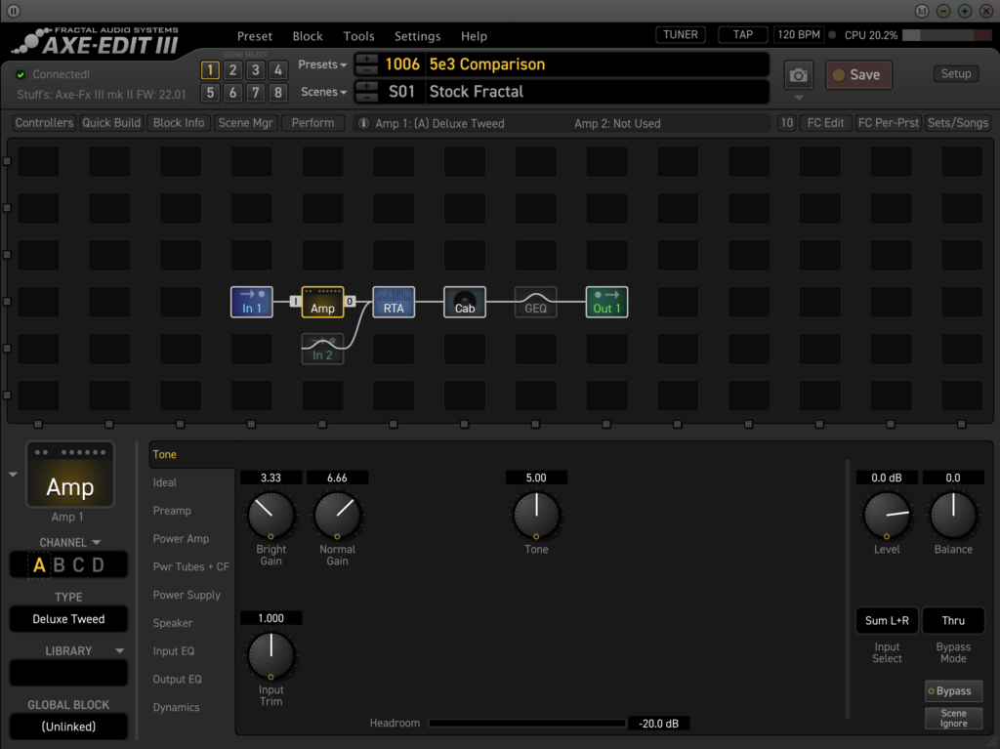This screenshot has height=749, width=1000.
Task: Open the Block menu
Action: pos(308,36)
